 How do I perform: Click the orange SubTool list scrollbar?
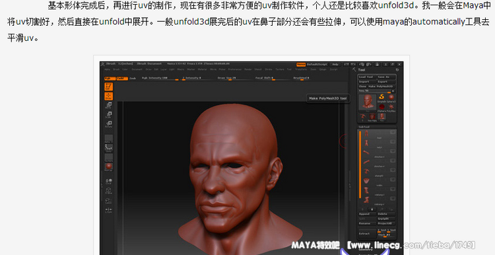point(360,164)
